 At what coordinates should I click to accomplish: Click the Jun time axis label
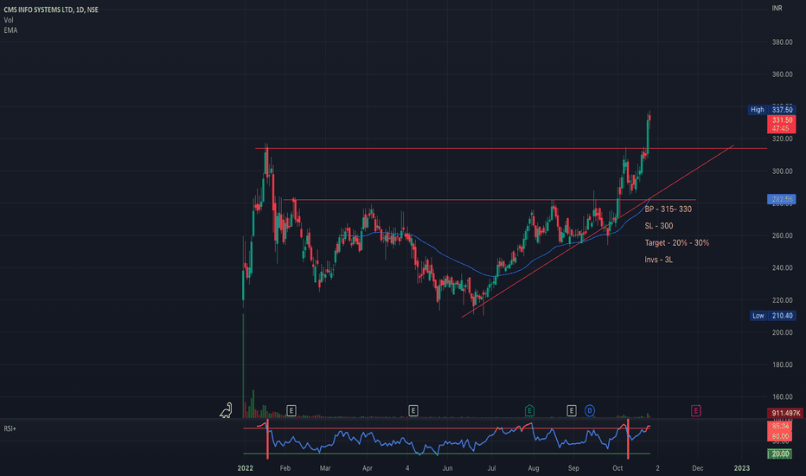pos(448,468)
